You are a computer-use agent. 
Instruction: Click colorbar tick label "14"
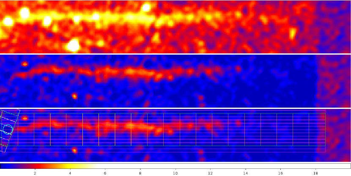[x=246, y=173]
